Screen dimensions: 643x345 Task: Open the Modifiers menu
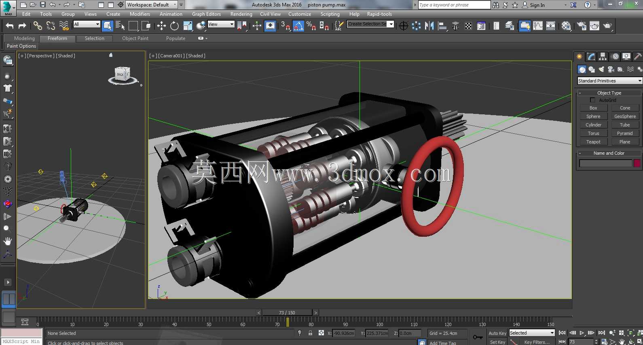(x=140, y=14)
